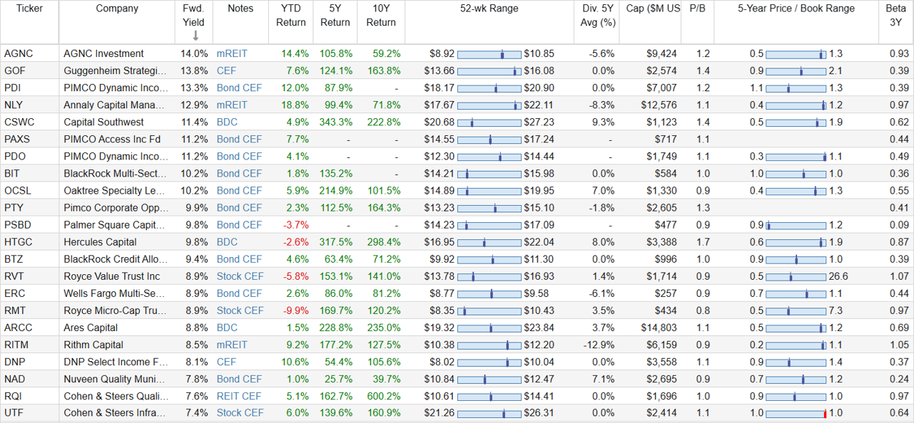The height and width of the screenshot is (423, 914).
Task: Open the CEF note link for GOF
Action: [x=226, y=70]
